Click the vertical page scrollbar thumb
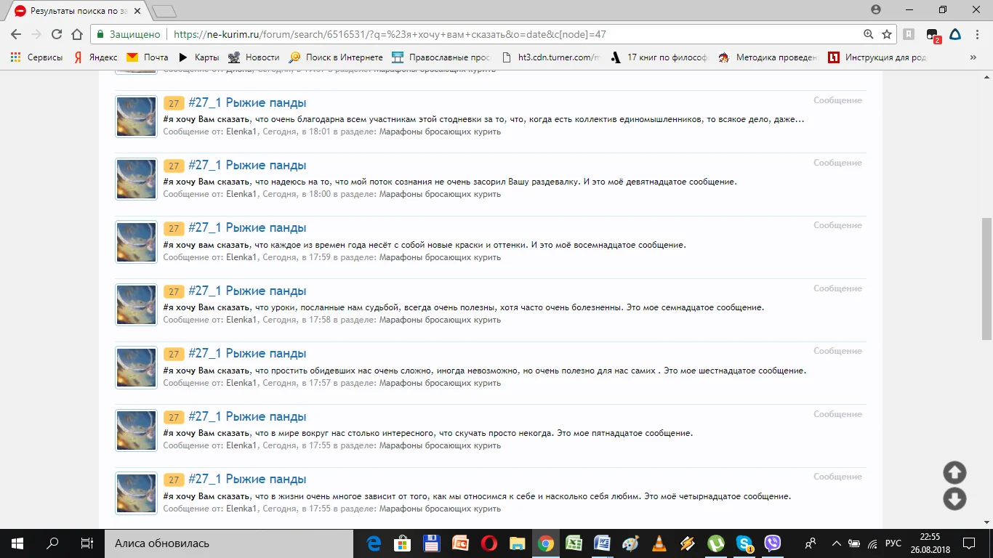This screenshot has width=993, height=558. point(986,278)
